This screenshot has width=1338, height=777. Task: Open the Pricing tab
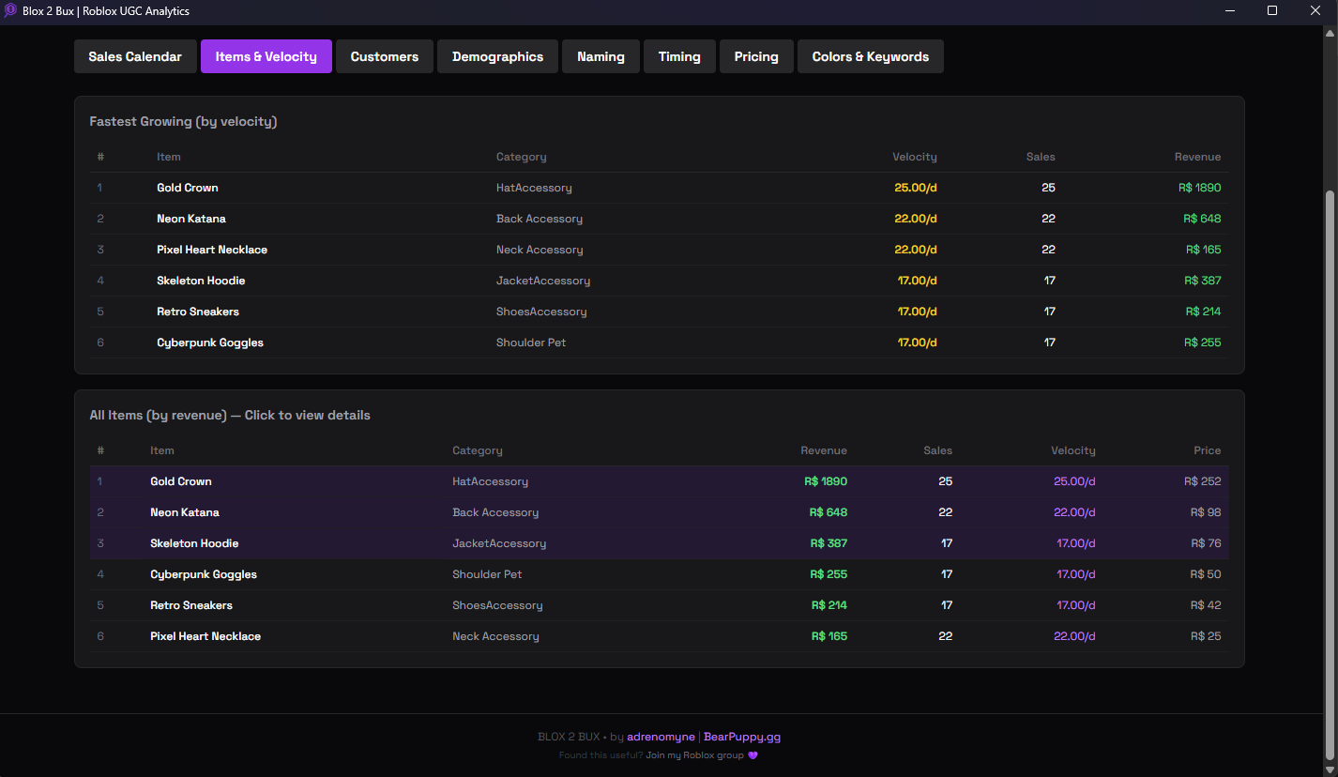pyautogui.click(x=756, y=56)
